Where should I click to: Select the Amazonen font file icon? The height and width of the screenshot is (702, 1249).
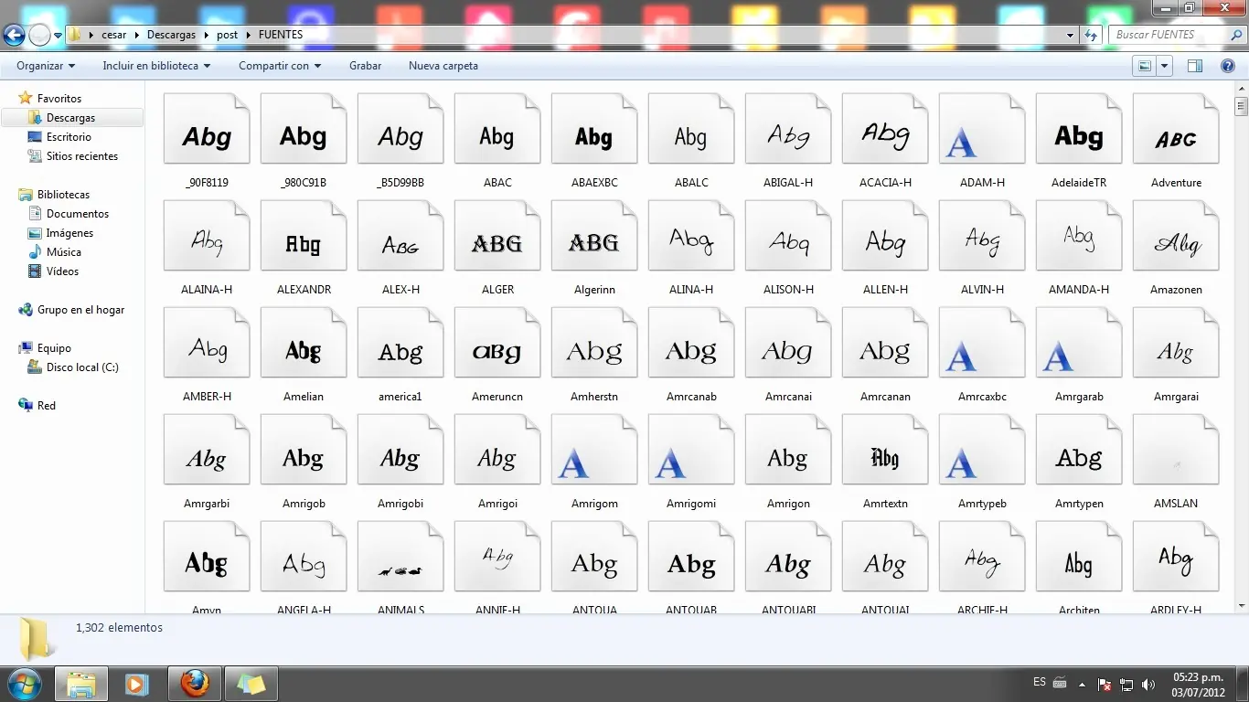(x=1176, y=236)
